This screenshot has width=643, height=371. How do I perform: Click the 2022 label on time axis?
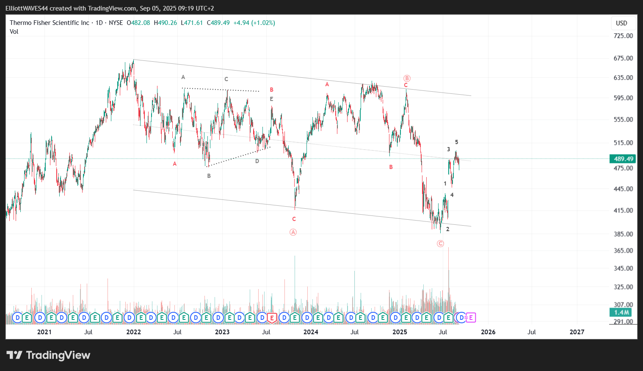tap(133, 332)
